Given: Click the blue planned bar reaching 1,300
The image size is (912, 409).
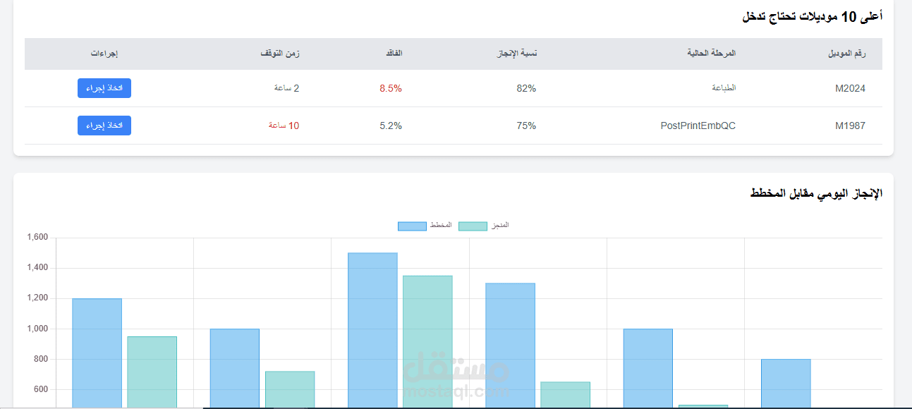Looking at the screenshot, I should coord(510,346).
